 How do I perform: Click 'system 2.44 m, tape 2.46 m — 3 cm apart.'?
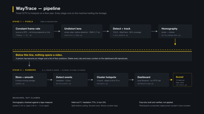(x=31, y=106)
